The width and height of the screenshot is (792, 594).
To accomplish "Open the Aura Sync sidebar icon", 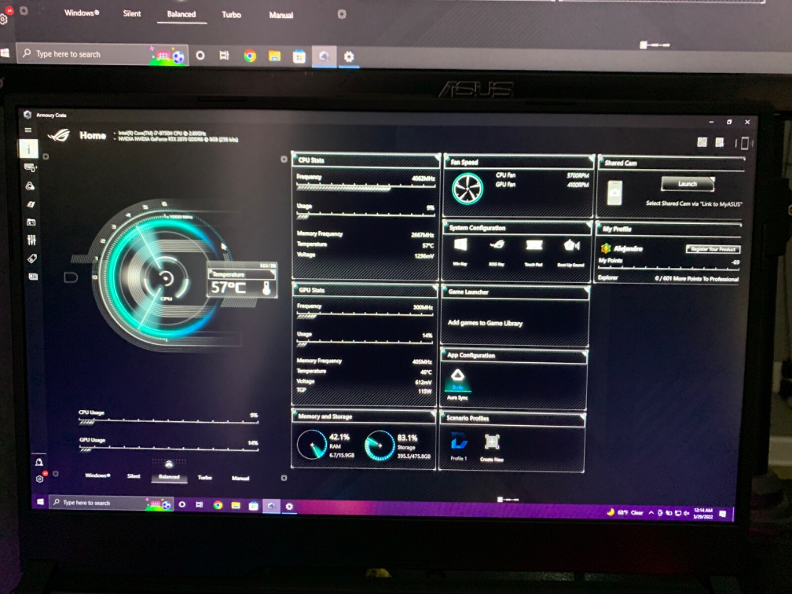I will pyautogui.click(x=30, y=186).
